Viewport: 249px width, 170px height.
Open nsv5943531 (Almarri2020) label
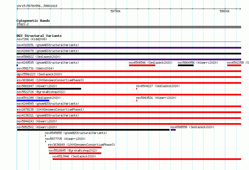point(156,98)
